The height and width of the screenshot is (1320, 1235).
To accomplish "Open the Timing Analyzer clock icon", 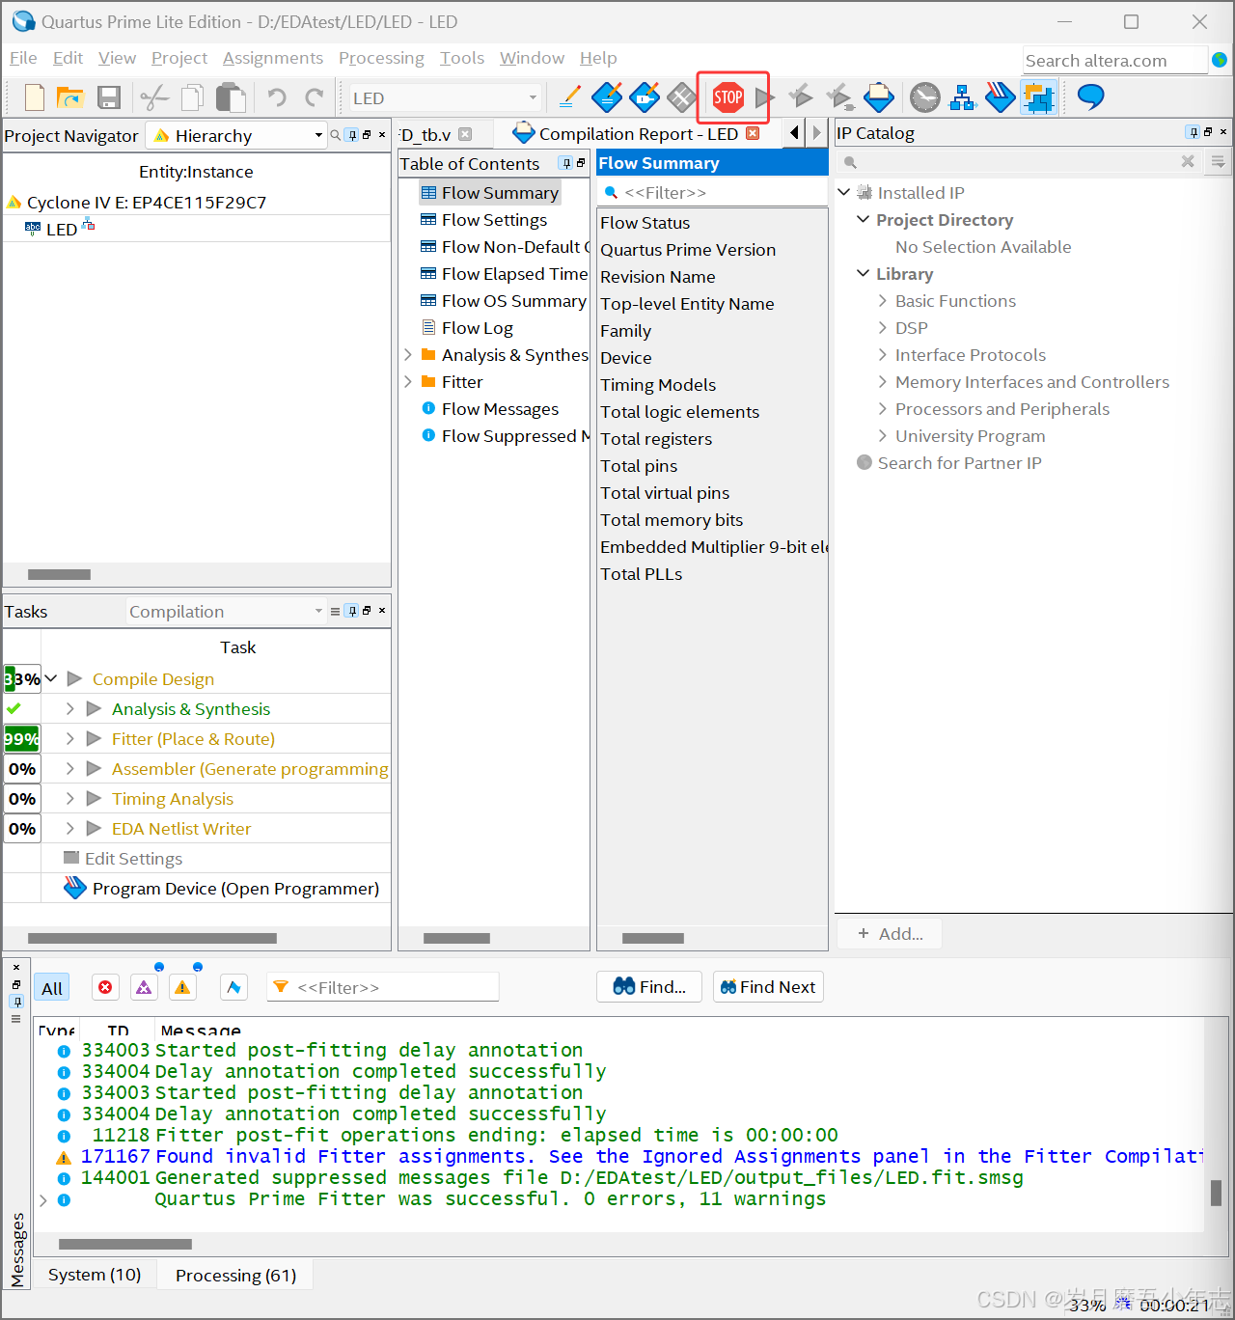I will tap(924, 96).
